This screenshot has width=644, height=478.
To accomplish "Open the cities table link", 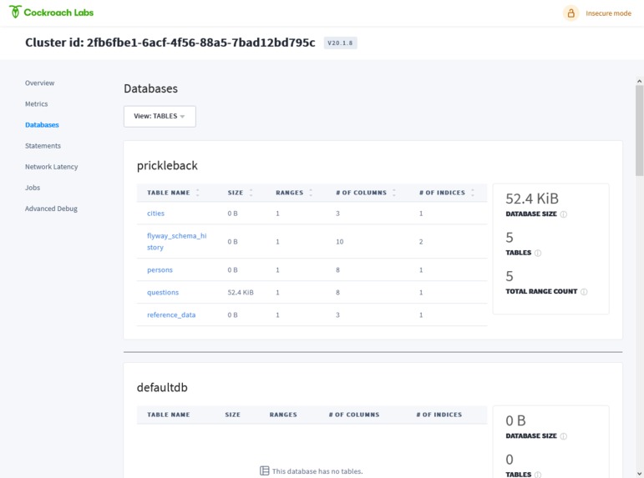I will pos(155,214).
